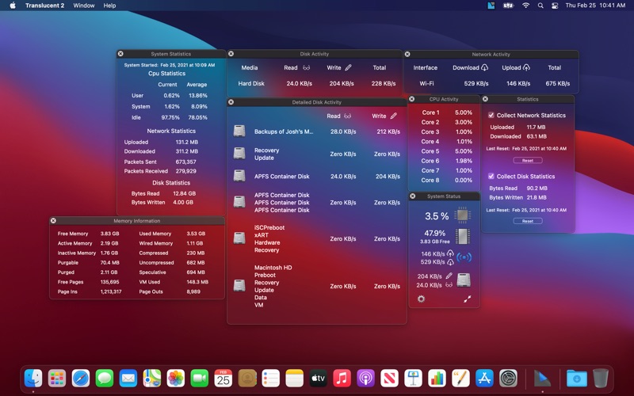This screenshot has height=396, width=634.
Task: Close the Memory Information panel
Action: [x=53, y=221]
